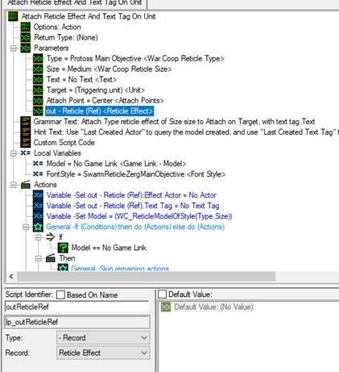Enable the Based On Name checkbox

click(60, 295)
